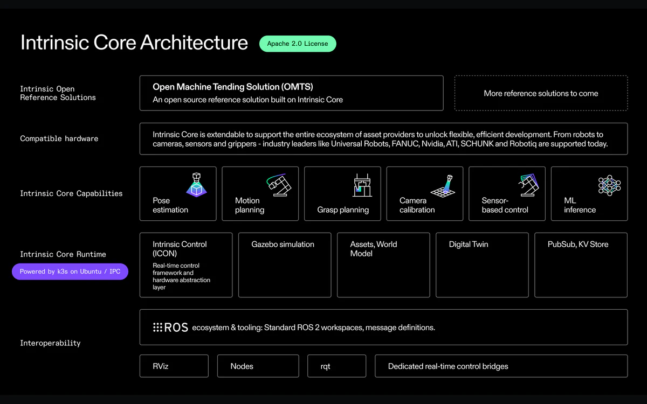Select the PubSub, KV Store card

581,265
